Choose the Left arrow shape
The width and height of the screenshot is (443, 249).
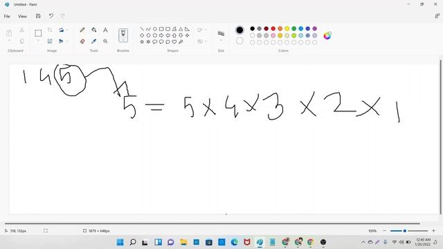168,35
